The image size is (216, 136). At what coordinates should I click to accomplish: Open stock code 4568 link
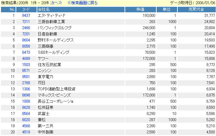click(x=26, y=126)
